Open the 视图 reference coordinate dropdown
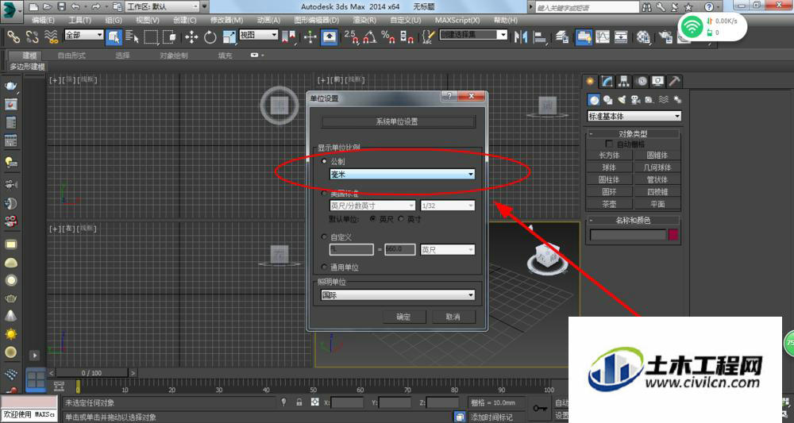 click(258, 35)
